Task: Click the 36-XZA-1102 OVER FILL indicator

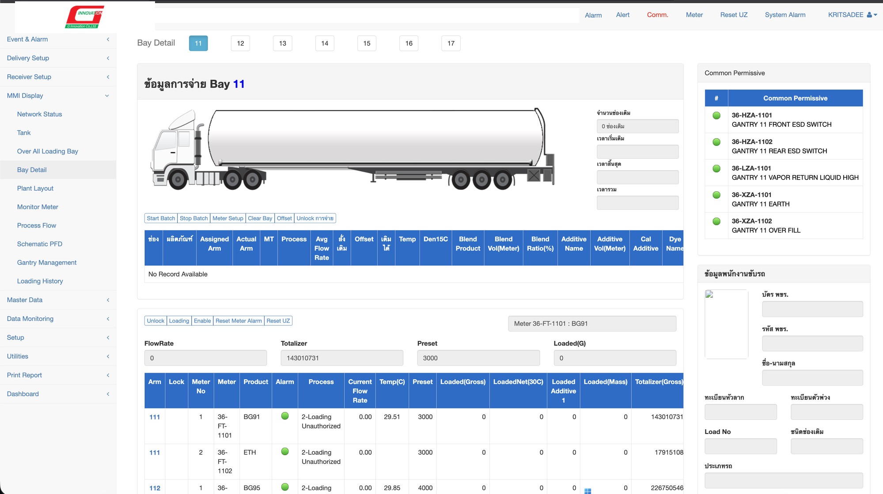Action: point(716,221)
